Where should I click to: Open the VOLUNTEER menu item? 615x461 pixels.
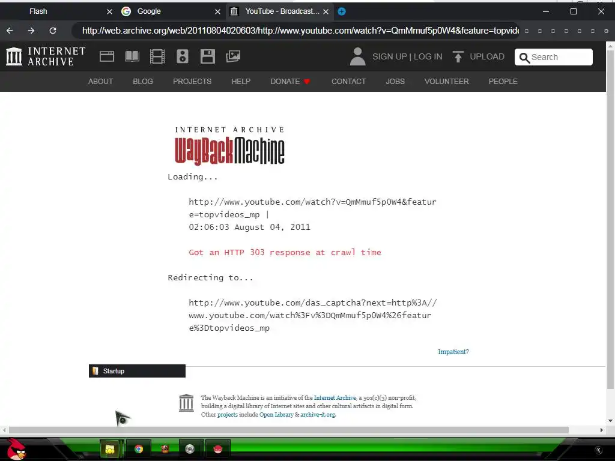click(x=446, y=82)
